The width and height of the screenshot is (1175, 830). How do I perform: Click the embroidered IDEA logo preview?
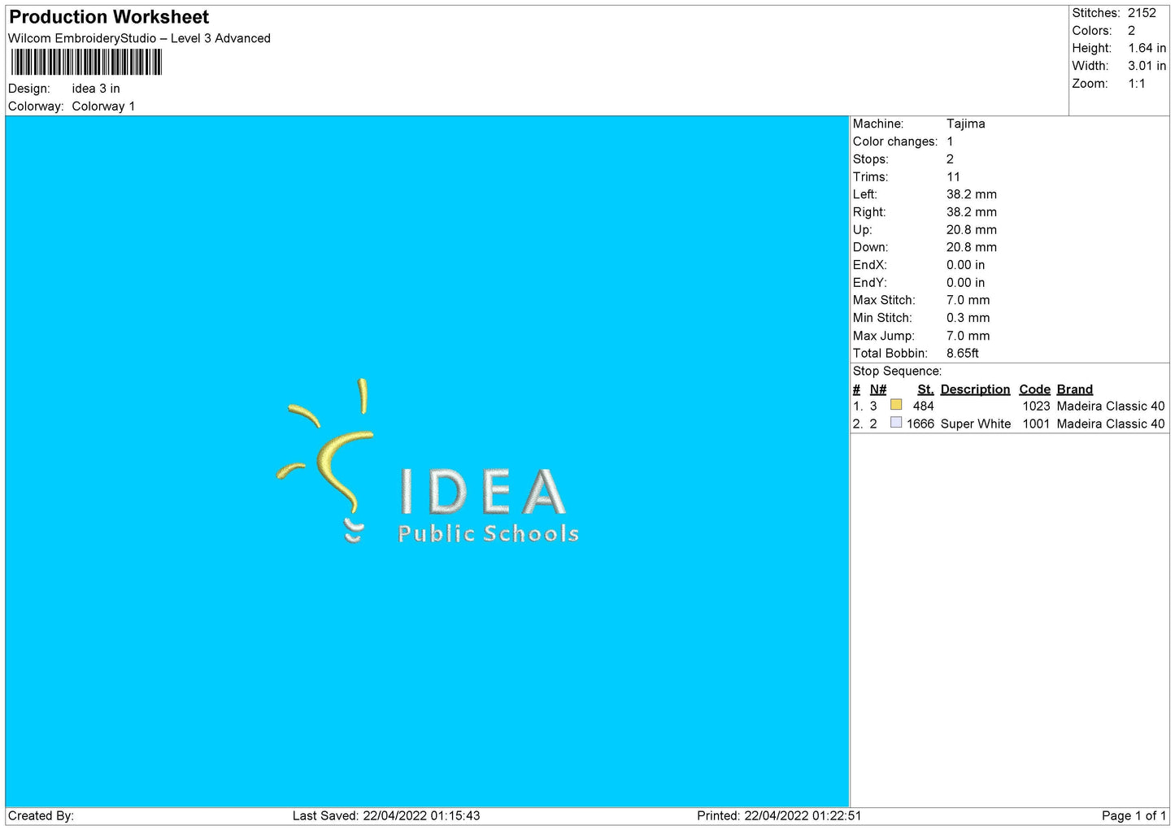pyautogui.click(x=428, y=462)
